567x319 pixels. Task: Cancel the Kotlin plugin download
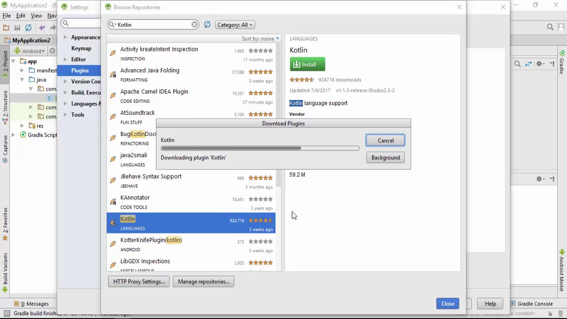point(385,140)
